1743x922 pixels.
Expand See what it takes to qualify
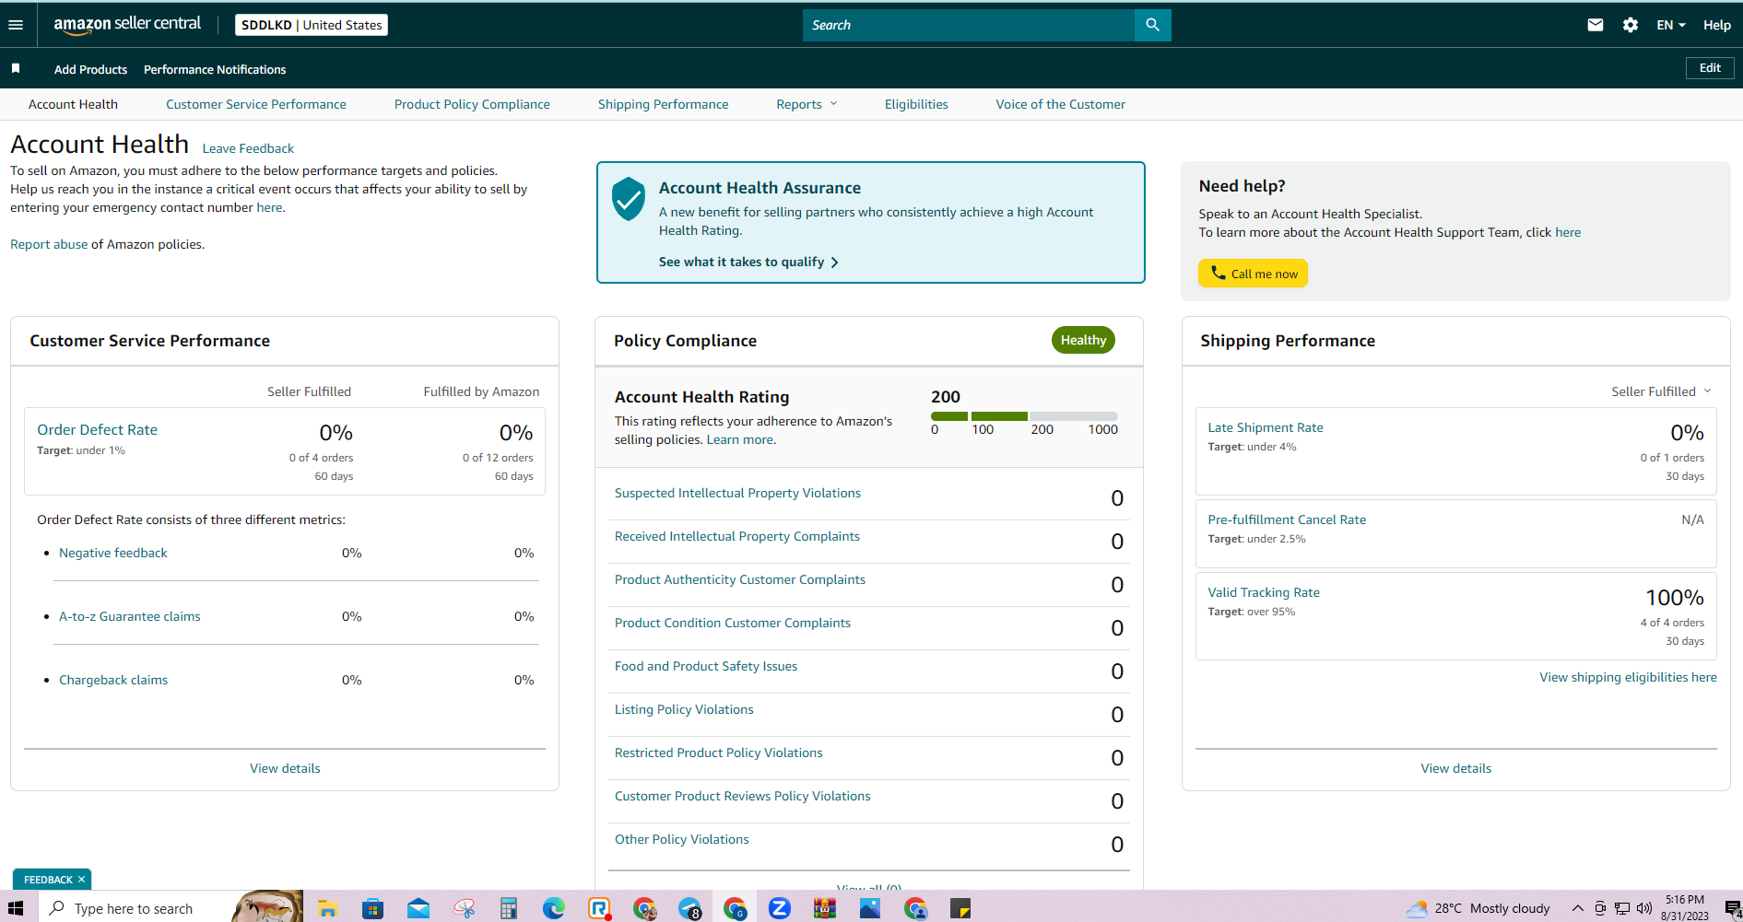pyautogui.click(x=748, y=262)
